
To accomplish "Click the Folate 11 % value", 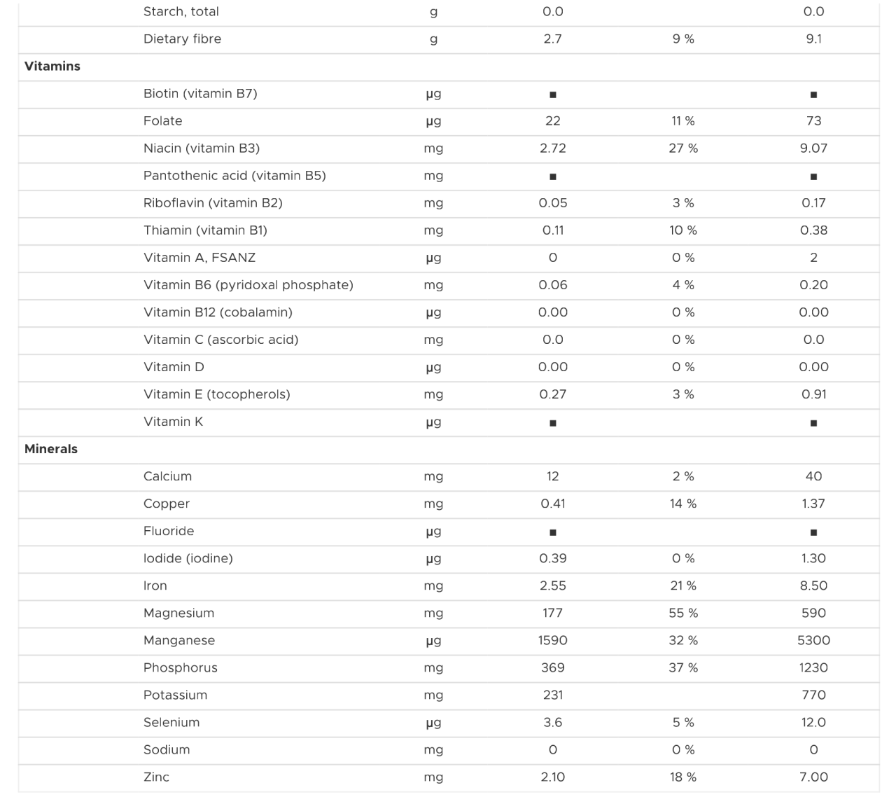I will click(682, 120).
